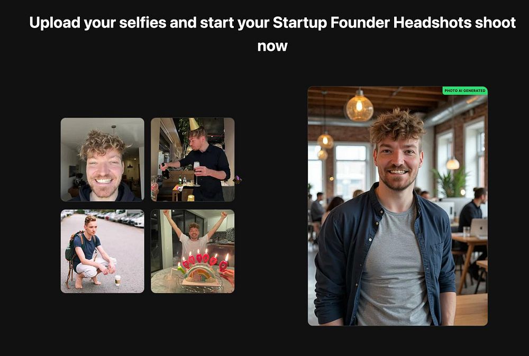
Task: Open the curly-haired smiling selfie thumbnail
Action: [102, 159]
